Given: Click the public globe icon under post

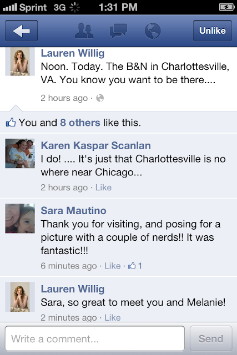Looking at the screenshot, I should pyautogui.click(x=100, y=98).
